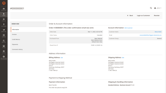Click the ORDER VIEW panel heading
This screenshot has height=93, width=166.
15,24
